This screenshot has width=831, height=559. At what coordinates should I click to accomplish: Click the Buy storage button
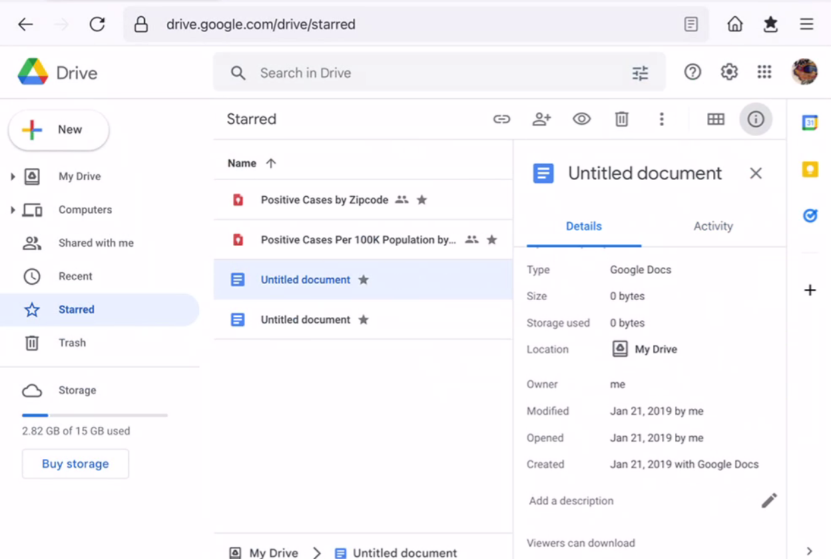coord(75,464)
